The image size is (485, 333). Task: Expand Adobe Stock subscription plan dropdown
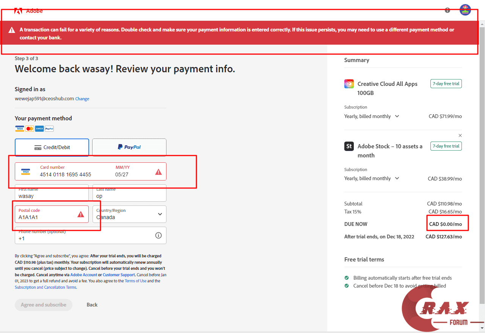[x=397, y=178]
